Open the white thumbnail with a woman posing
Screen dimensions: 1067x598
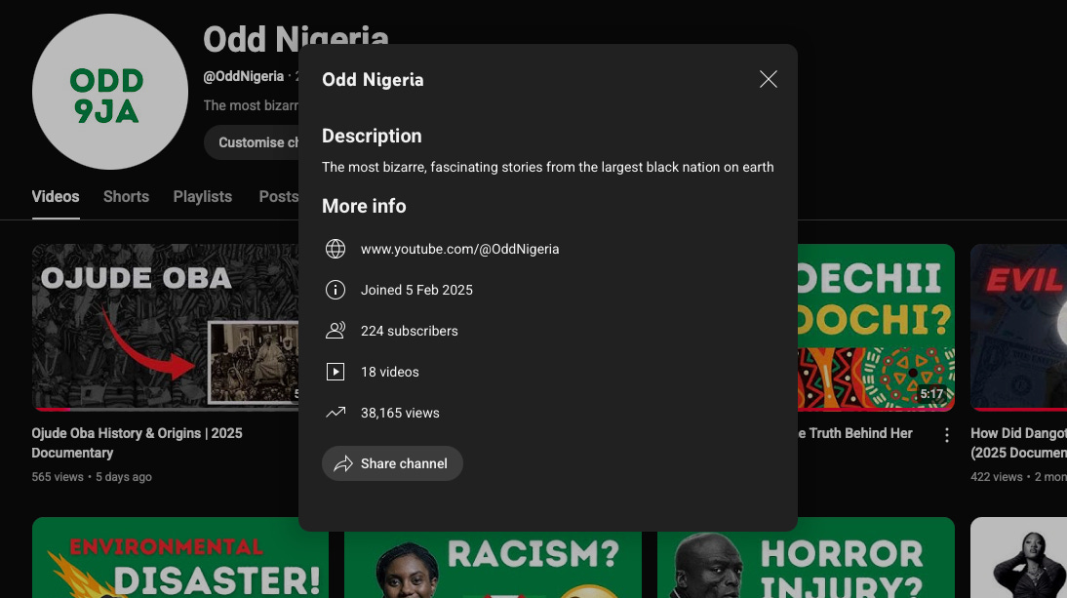pos(1018,558)
